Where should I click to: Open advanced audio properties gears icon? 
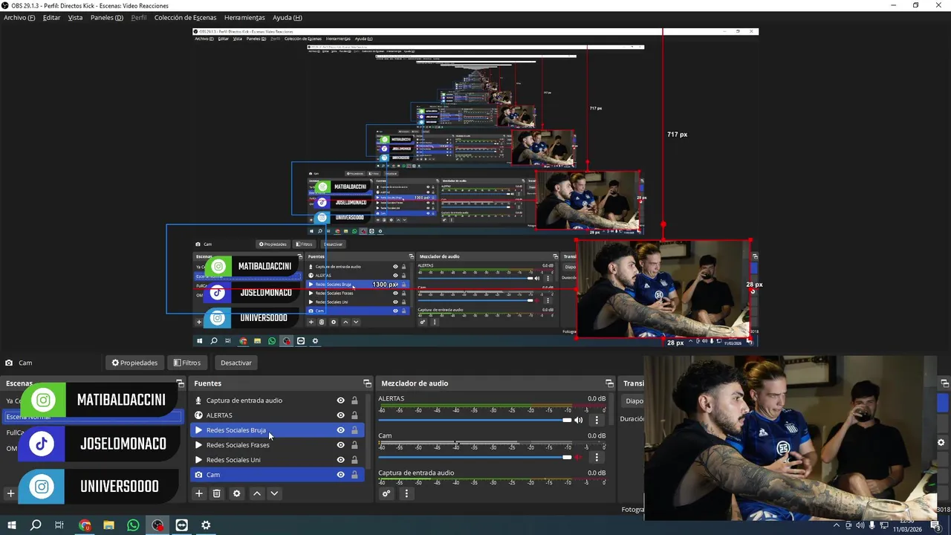[x=386, y=493]
